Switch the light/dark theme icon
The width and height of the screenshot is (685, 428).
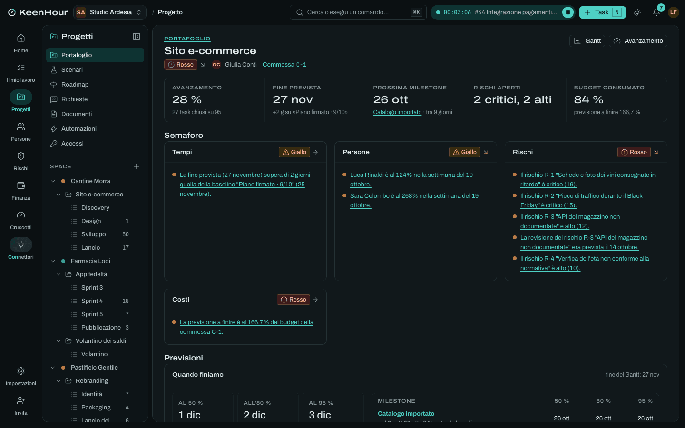(x=637, y=12)
